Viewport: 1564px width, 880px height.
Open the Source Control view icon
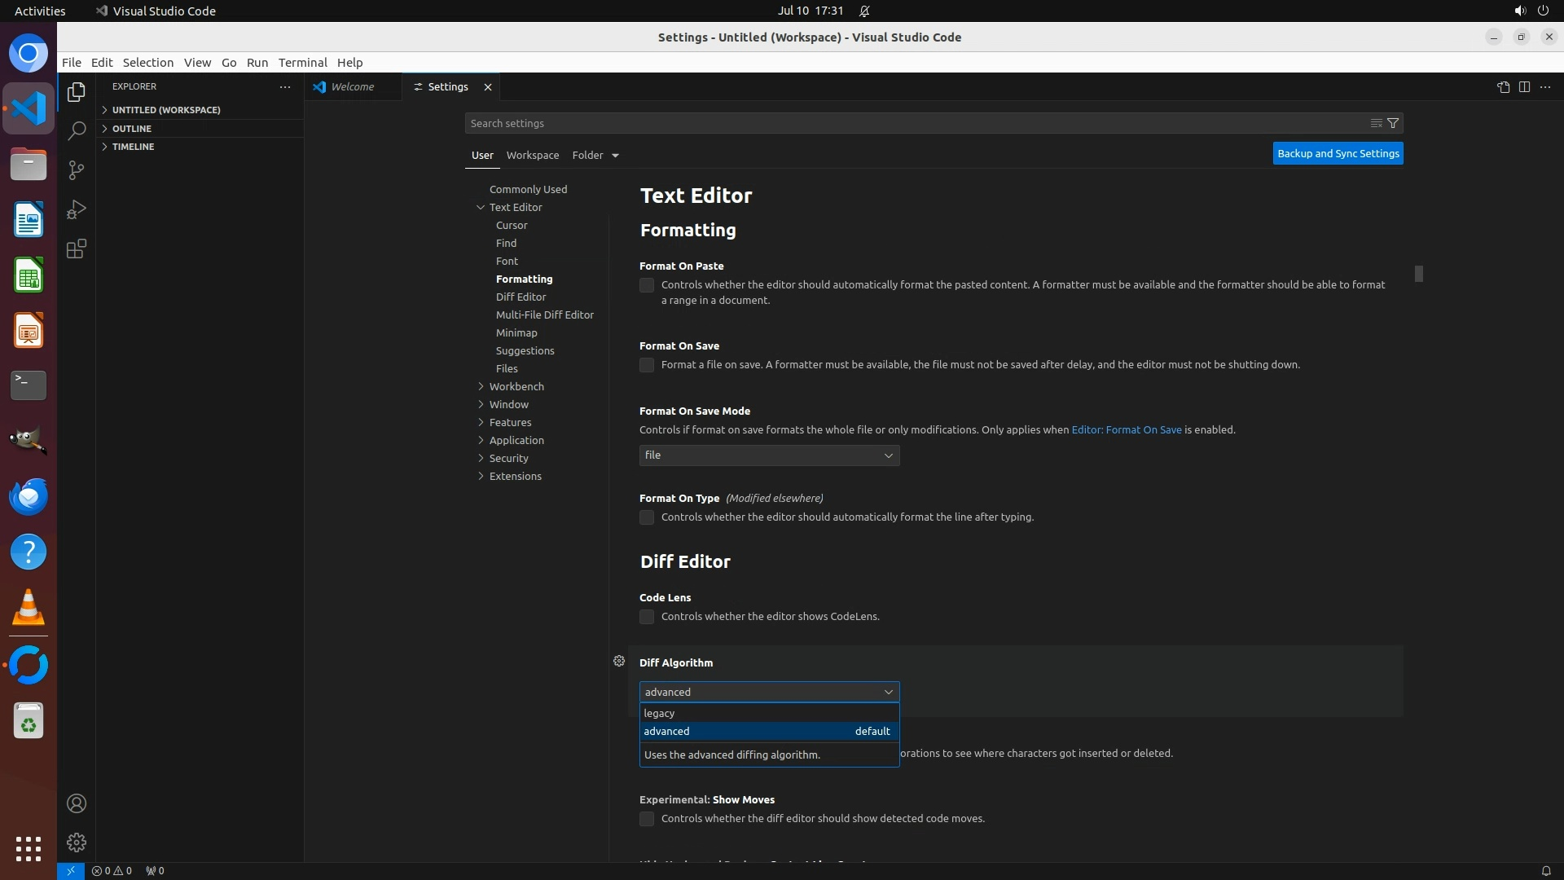point(77,169)
